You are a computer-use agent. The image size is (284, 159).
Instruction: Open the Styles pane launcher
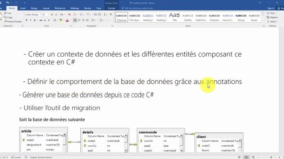[x=264, y=26]
